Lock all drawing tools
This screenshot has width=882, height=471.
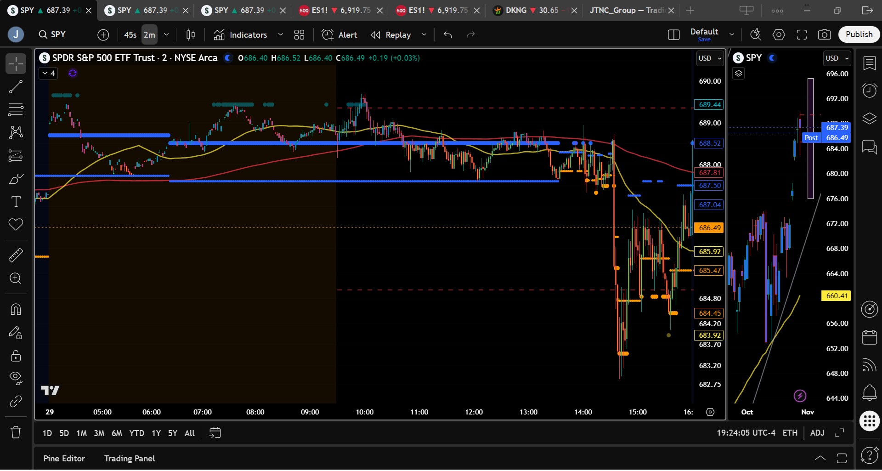pyautogui.click(x=16, y=355)
